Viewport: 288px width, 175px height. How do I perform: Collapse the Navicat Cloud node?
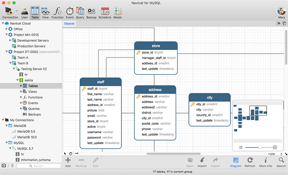click(3, 23)
